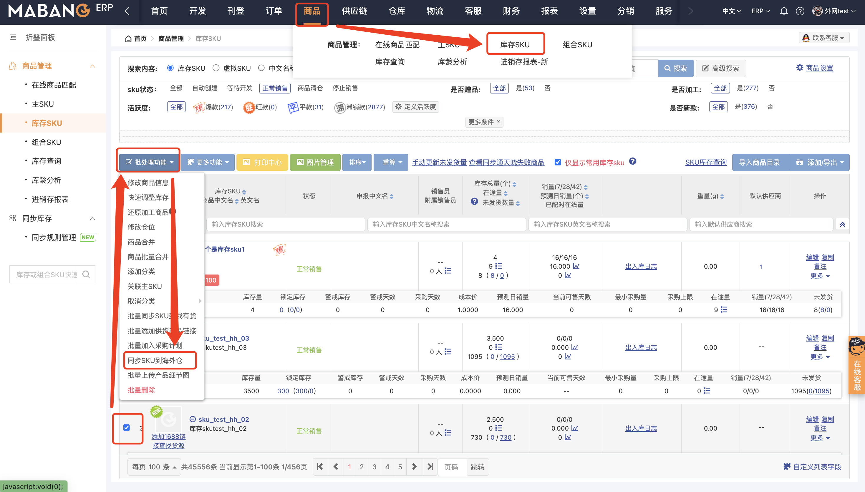865x492 pixels.
Task: Click the gear icon 定义活跃度 button
Action: click(416, 107)
